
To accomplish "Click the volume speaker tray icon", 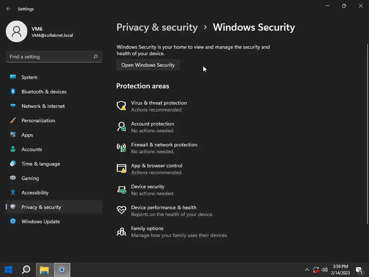I will 325,270.
